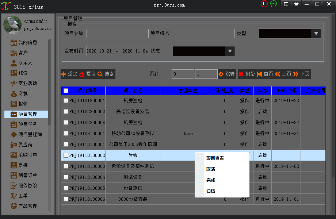Click the 添加 plus button
Screen dimensions: 336x219
(x=69, y=74)
